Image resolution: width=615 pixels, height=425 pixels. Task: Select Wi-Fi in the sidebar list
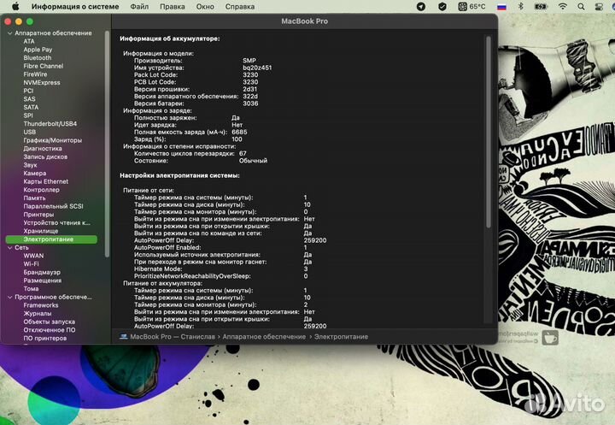(31, 264)
